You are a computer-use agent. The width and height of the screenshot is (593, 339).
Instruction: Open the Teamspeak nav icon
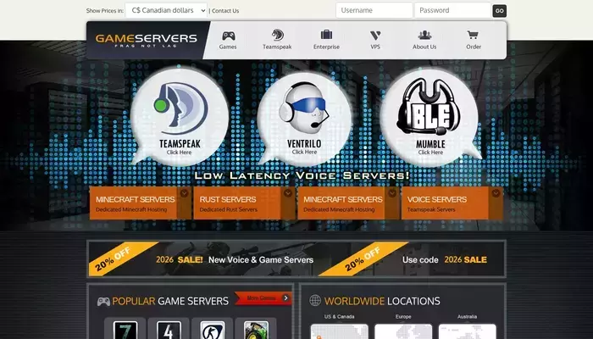coord(277,36)
